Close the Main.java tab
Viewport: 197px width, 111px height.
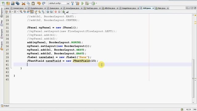[168, 8]
